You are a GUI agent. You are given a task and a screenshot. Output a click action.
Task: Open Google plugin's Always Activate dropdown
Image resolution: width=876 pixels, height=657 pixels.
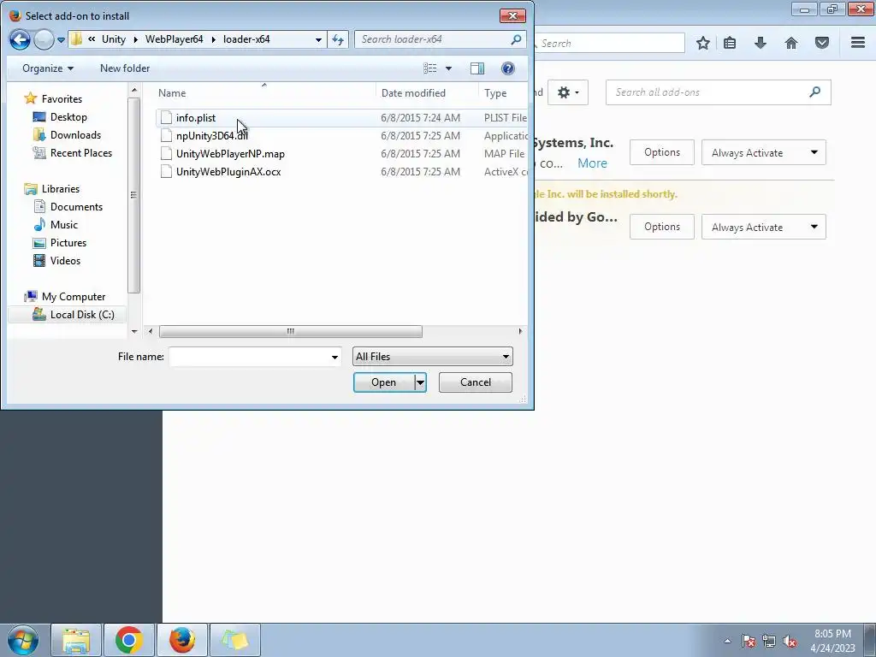(764, 227)
